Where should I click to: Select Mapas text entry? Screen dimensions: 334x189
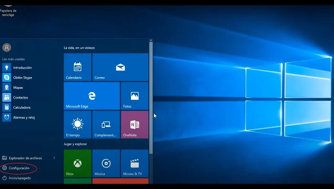(18, 88)
